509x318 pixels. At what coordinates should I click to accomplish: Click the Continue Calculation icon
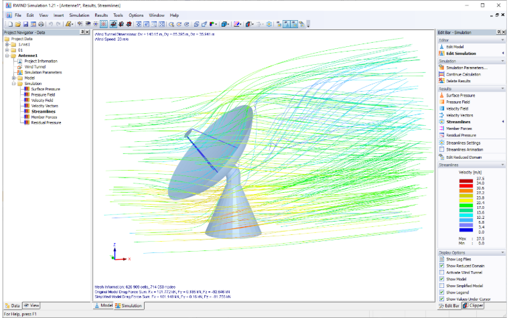click(441, 74)
